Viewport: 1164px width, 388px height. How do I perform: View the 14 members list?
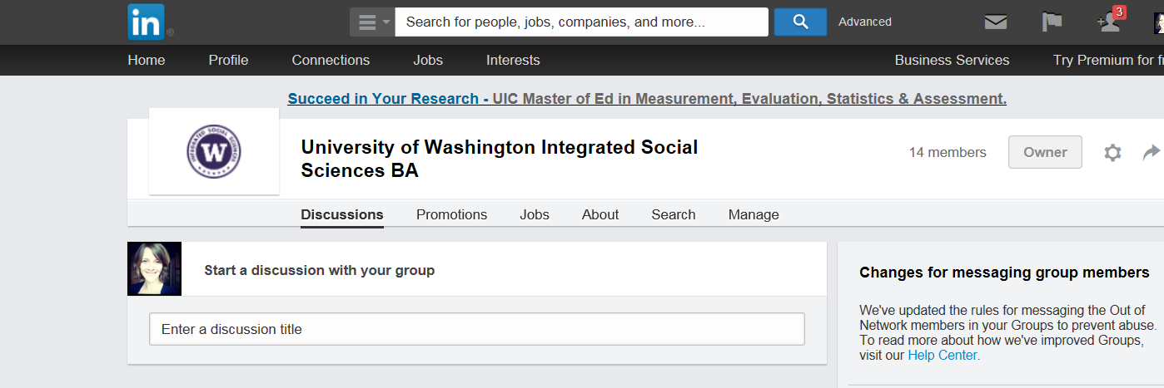pos(948,153)
